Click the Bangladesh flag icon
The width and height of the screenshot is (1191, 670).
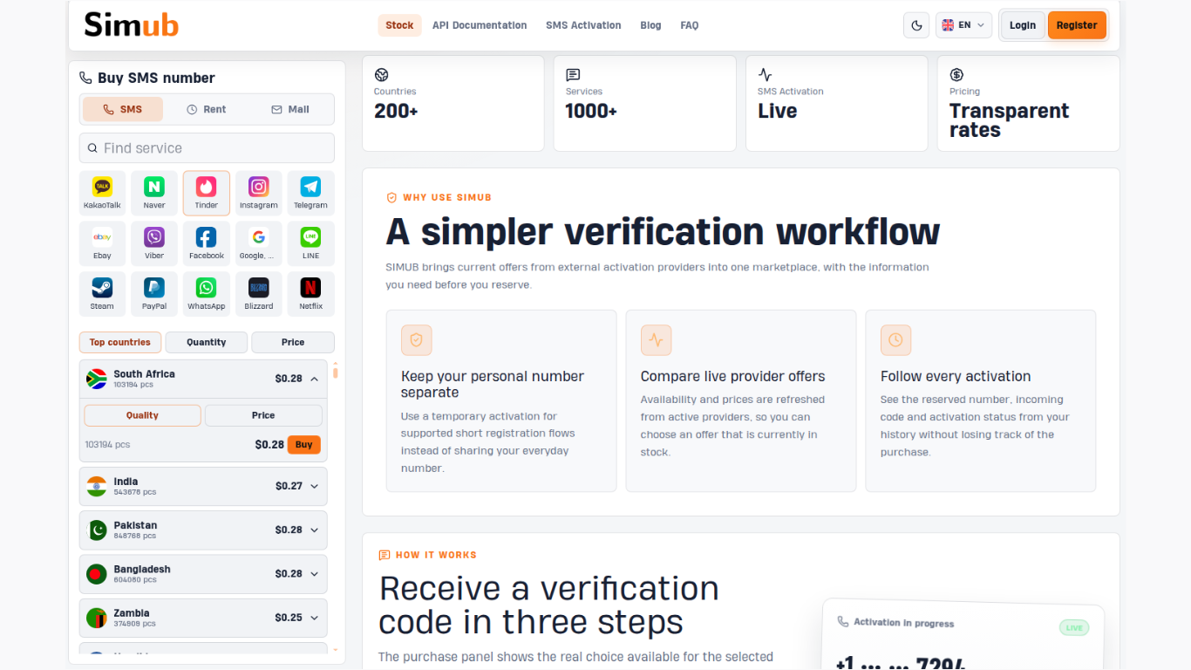[x=96, y=573]
